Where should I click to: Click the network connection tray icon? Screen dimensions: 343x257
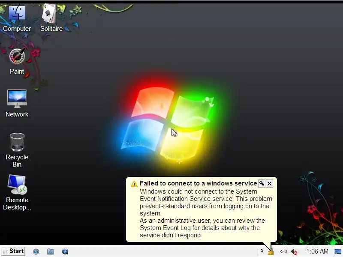click(283, 251)
